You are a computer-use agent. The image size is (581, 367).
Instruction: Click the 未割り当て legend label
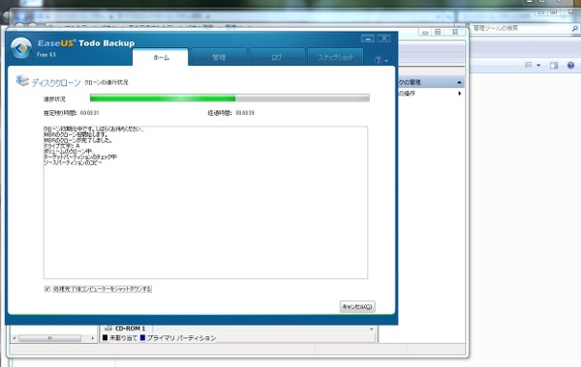click(123, 338)
